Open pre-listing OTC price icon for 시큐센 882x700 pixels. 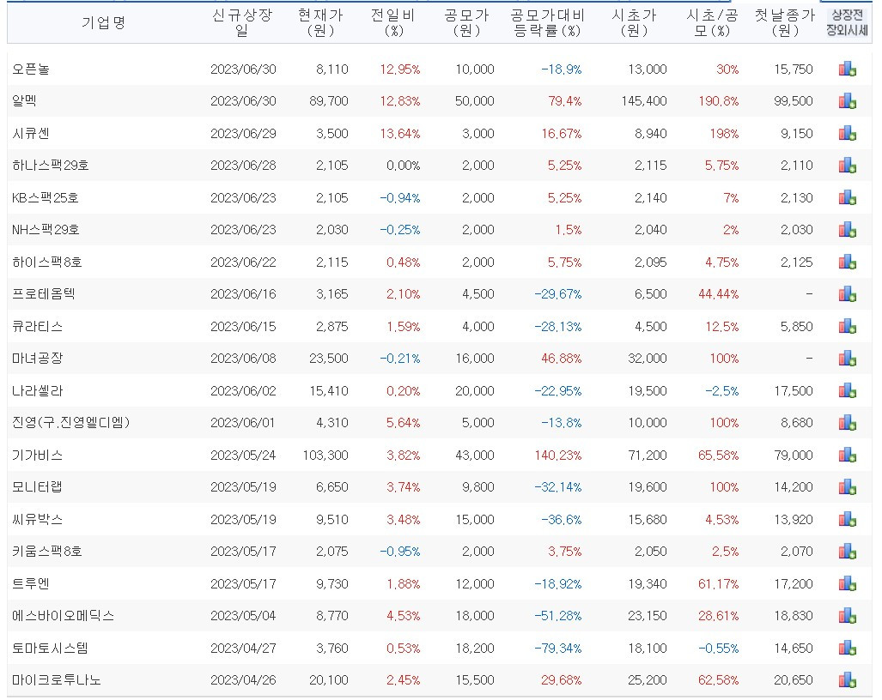click(x=847, y=133)
